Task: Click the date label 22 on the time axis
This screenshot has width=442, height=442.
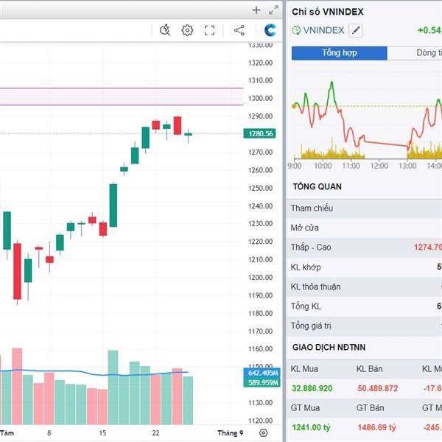Action: [x=155, y=433]
